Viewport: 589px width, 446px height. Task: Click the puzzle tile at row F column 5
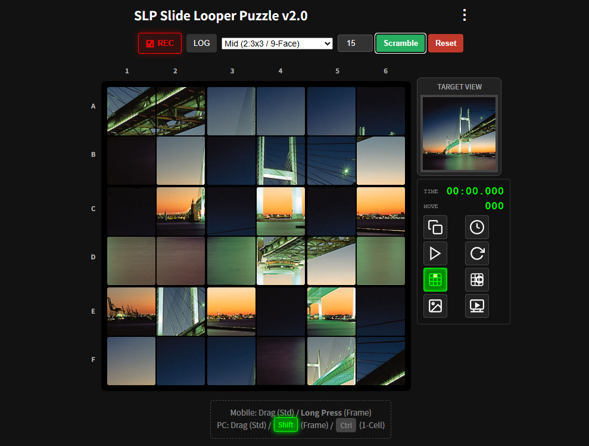[331, 361]
